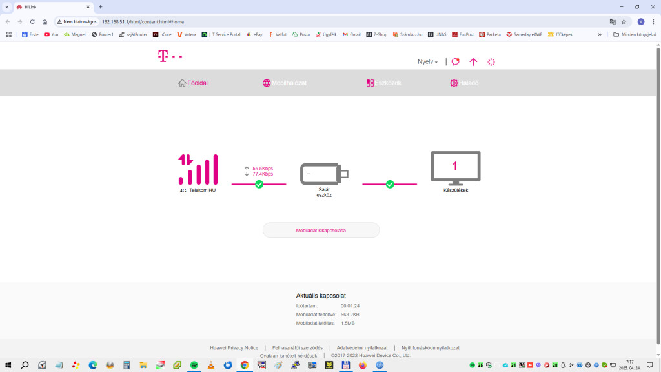
Task: Open the Nyílt forráskódú nyilatkozat link
Action: click(x=431, y=348)
